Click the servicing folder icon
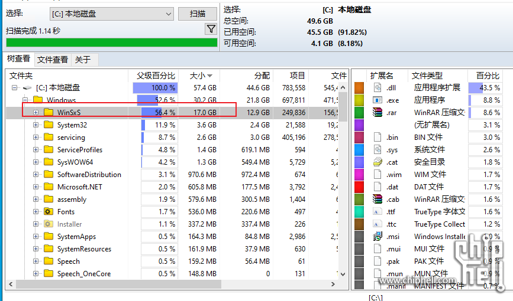513x301 pixels. pyautogui.click(x=49, y=137)
